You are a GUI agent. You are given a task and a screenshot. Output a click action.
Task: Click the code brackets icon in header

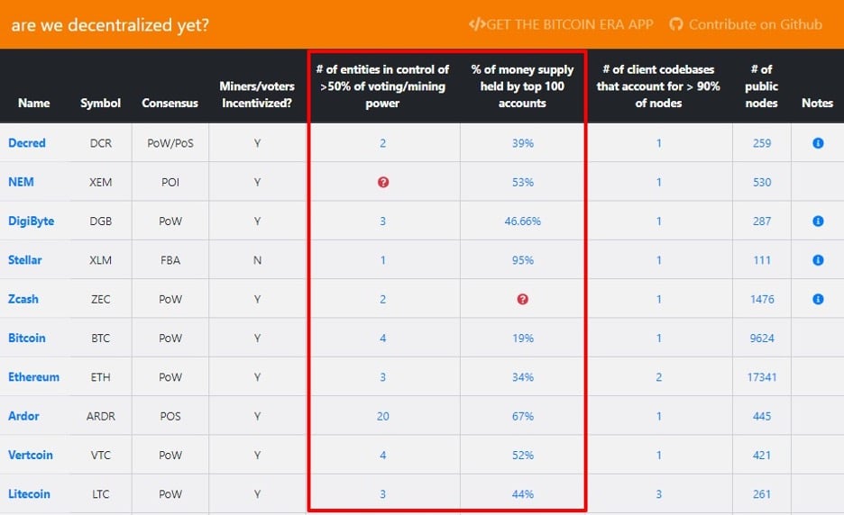coord(477,24)
